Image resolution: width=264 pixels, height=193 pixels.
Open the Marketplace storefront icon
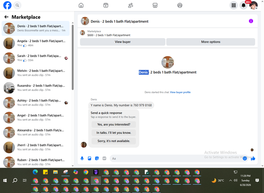(x=155, y=5)
